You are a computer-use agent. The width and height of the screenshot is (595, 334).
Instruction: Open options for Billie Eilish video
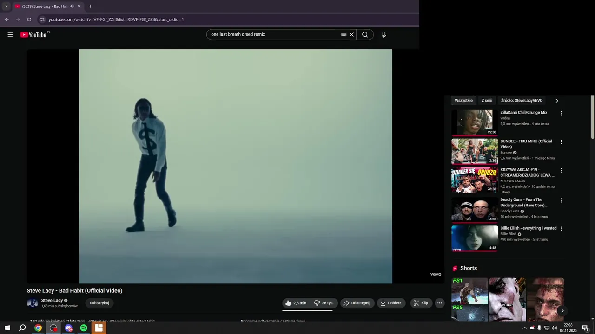pos(561,229)
